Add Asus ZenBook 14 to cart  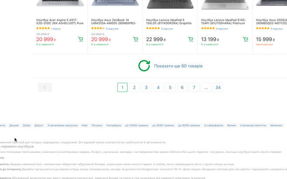135,40
